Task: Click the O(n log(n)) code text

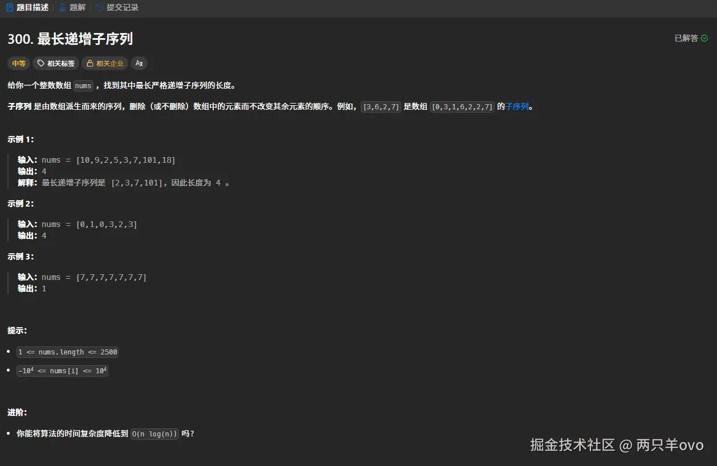Action: point(154,434)
